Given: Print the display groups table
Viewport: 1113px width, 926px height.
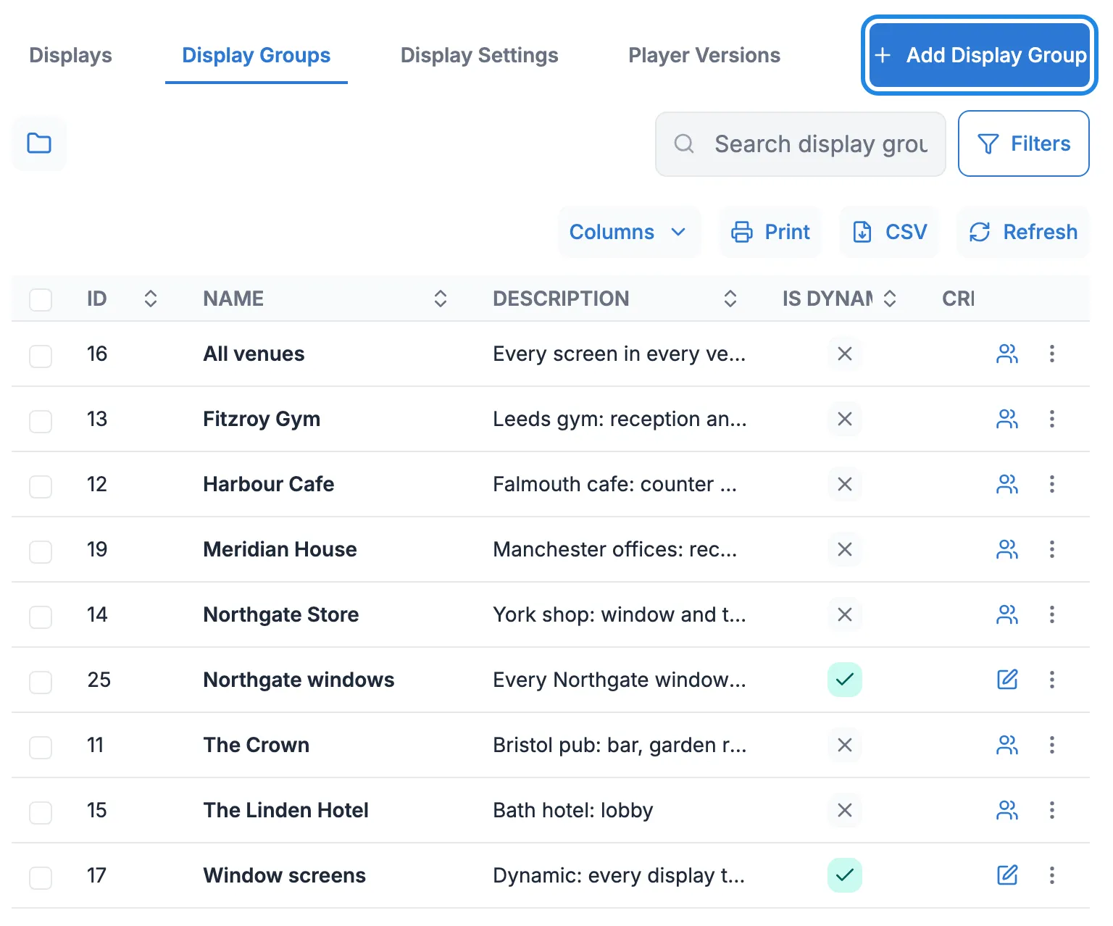Looking at the screenshot, I should pyautogui.click(x=770, y=232).
